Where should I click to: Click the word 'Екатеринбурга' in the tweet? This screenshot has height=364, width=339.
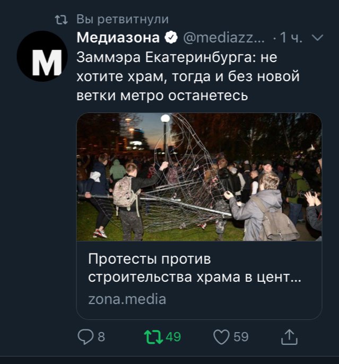click(x=201, y=57)
